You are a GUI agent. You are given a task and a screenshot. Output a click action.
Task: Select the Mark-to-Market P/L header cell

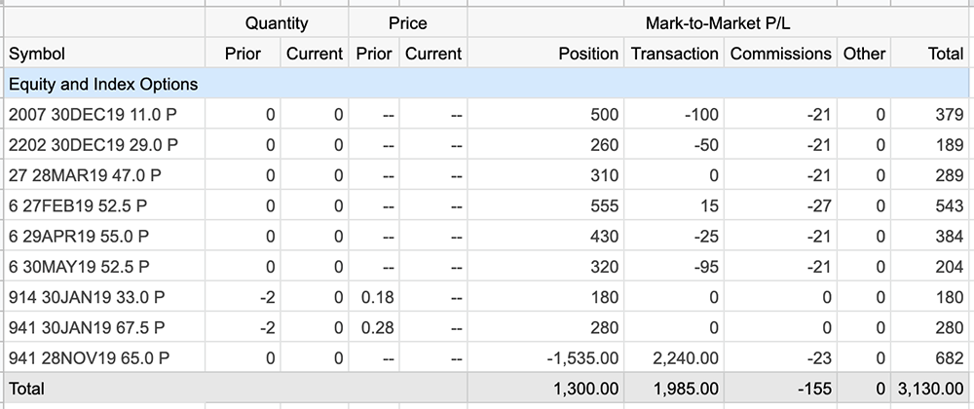coord(718,23)
